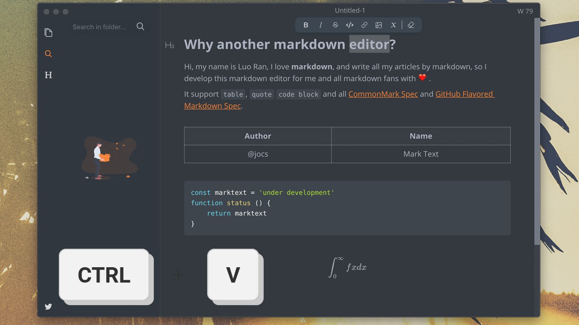Click the 'under development' string in code
579x325 pixels.
pos(297,193)
